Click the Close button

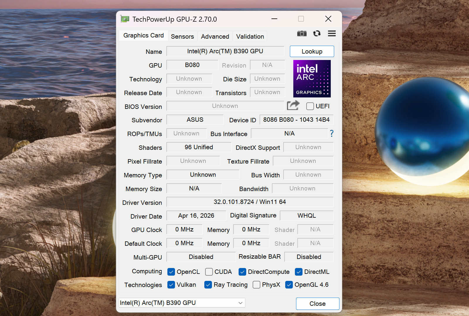[x=317, y=304]
